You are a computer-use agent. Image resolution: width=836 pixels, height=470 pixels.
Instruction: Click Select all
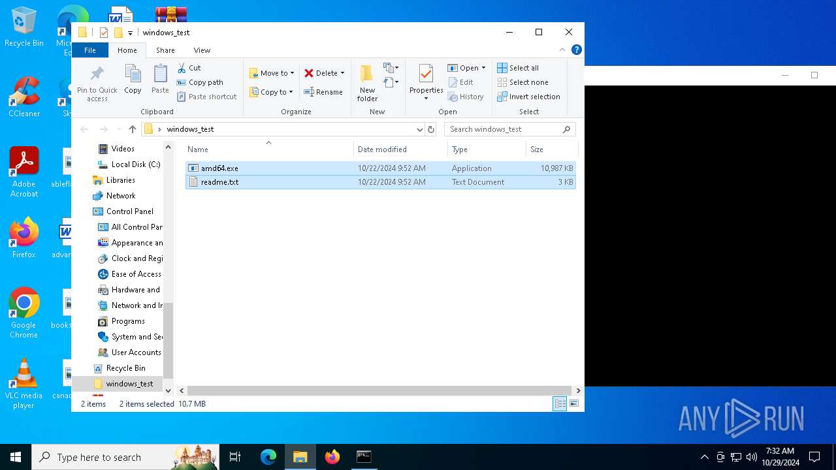[x=518, y=68]
